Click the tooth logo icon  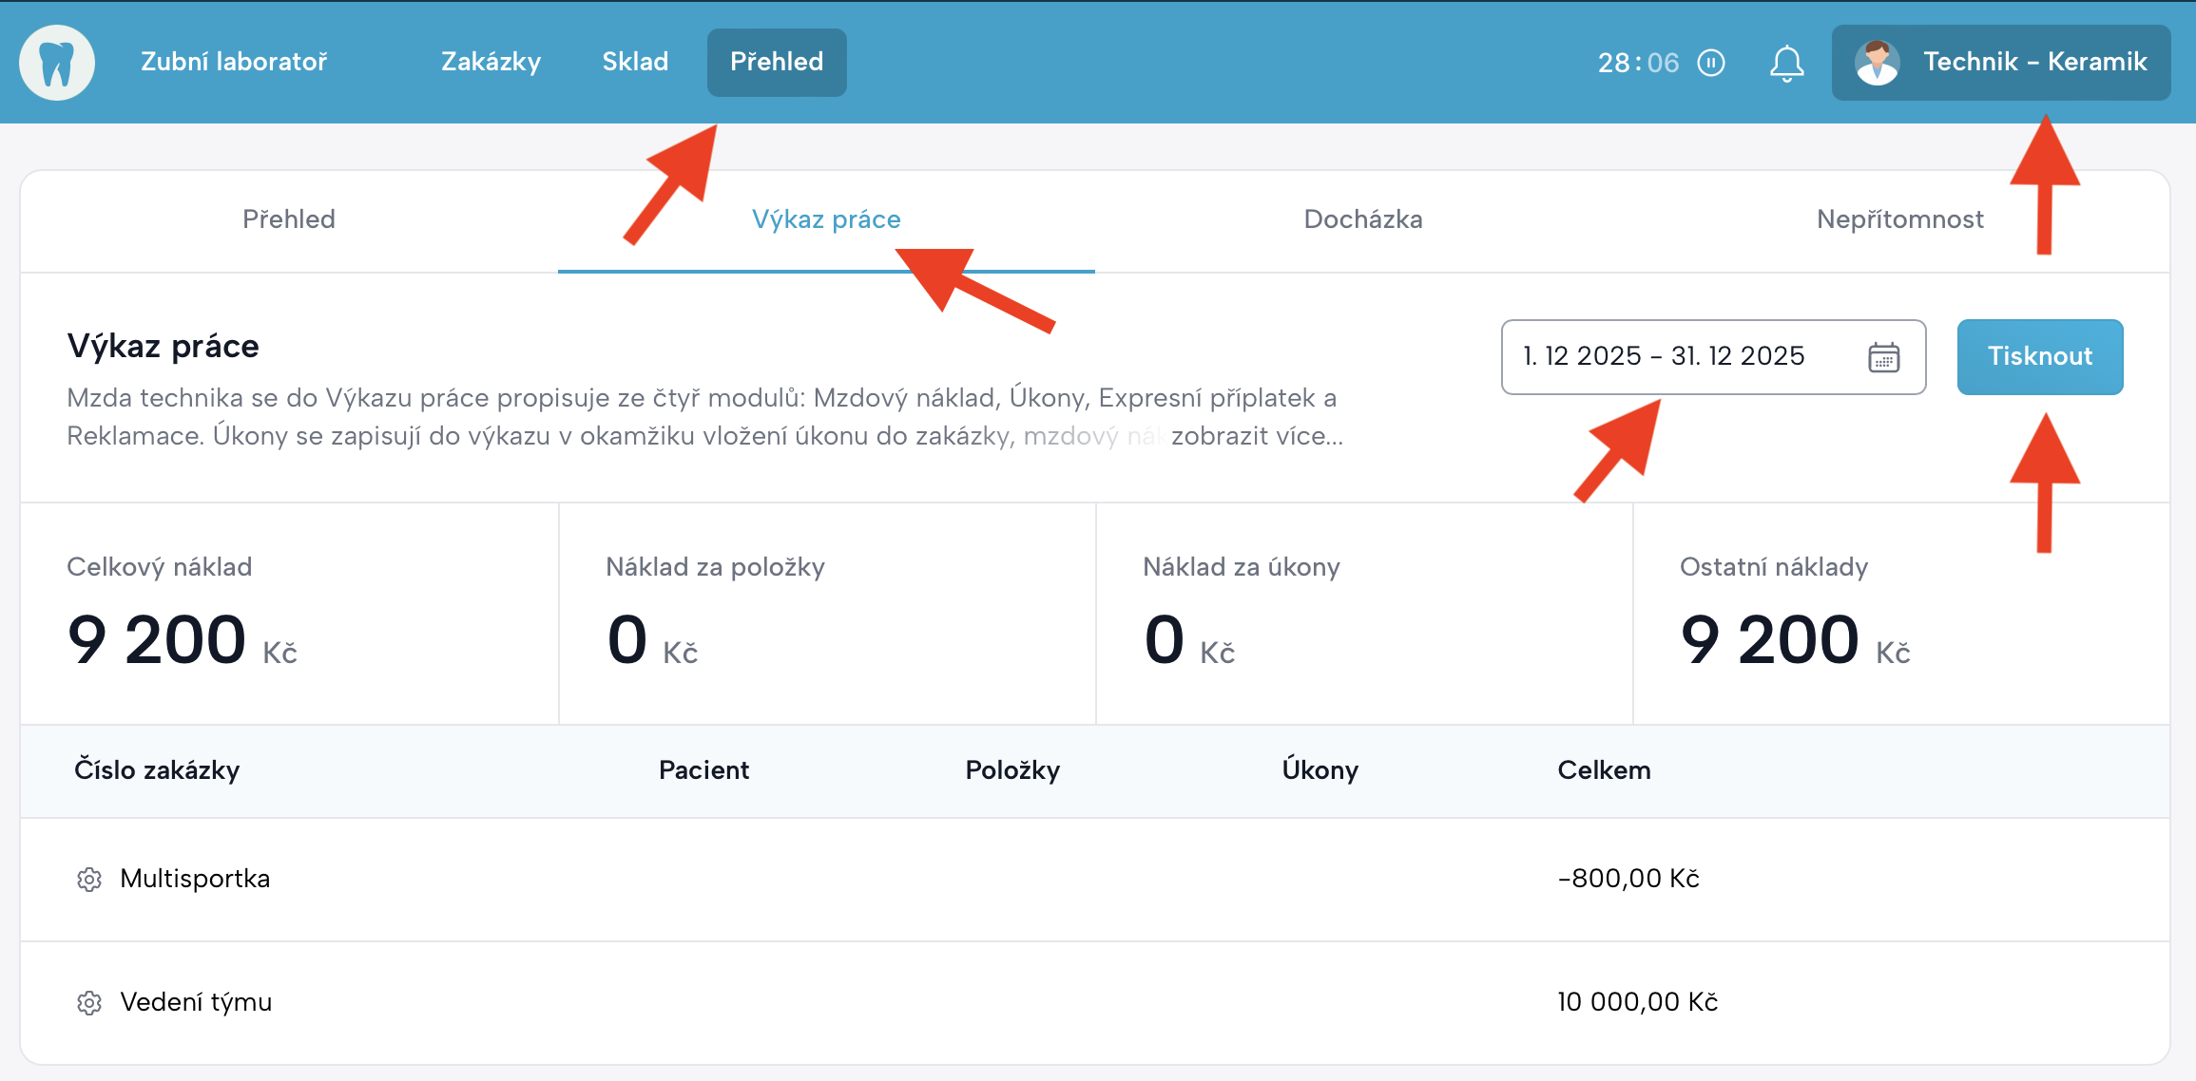click(57, 63)
